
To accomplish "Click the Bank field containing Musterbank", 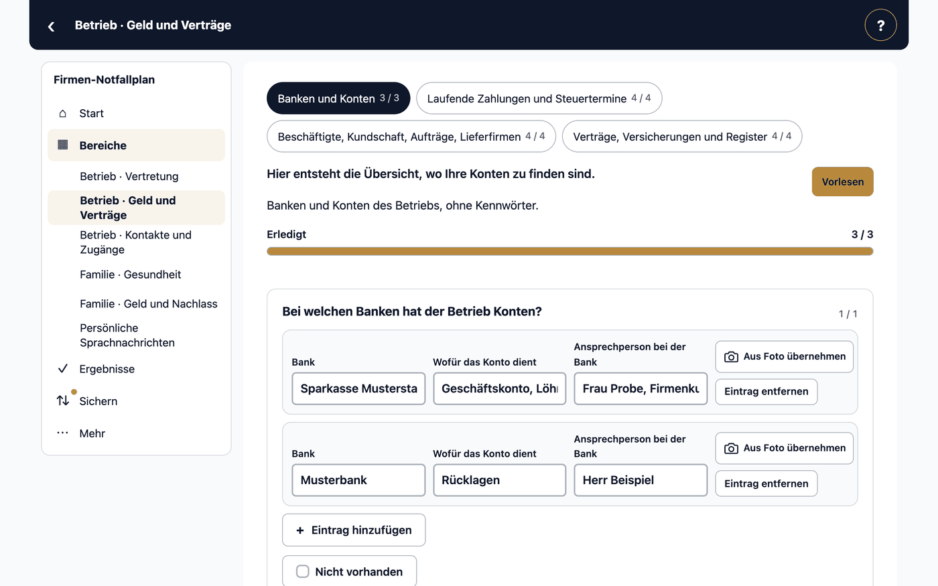I will pyautogui.click(x=358, y=480).
